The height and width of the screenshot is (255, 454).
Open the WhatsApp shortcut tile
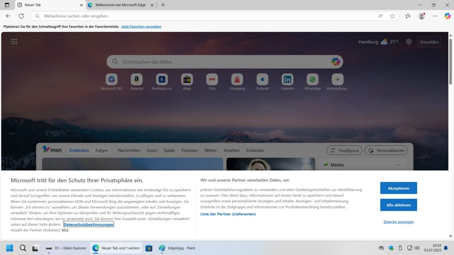point(313,80)
